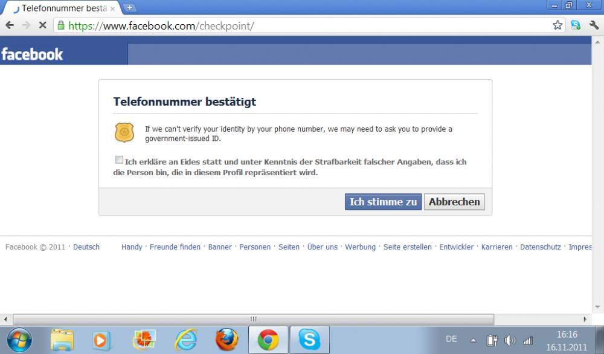
Task: Stop page loading with the X button
Action: [42, 25]
